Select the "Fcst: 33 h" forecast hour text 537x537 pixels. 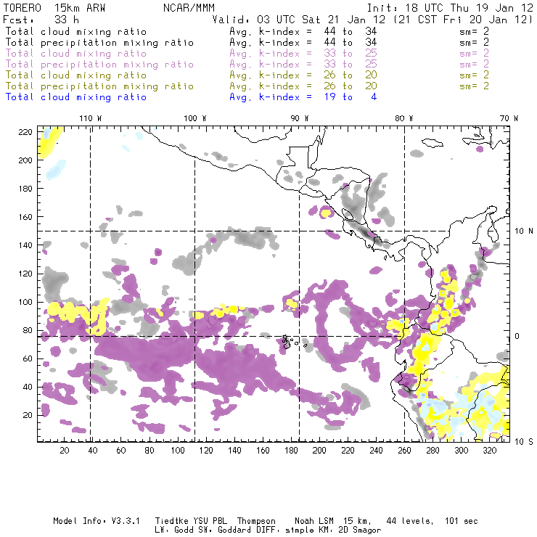[x=41, y=20]
